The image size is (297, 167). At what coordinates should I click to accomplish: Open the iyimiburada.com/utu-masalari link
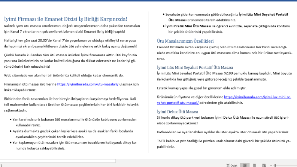coord(88,84)
